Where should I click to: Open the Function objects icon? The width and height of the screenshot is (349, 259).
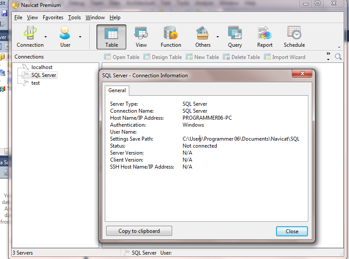click(171, 37)
